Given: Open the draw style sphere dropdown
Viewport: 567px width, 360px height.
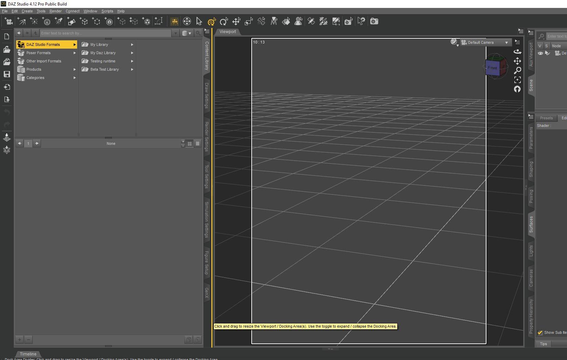Looking at the screenshot, I should [x=454, y=42].
